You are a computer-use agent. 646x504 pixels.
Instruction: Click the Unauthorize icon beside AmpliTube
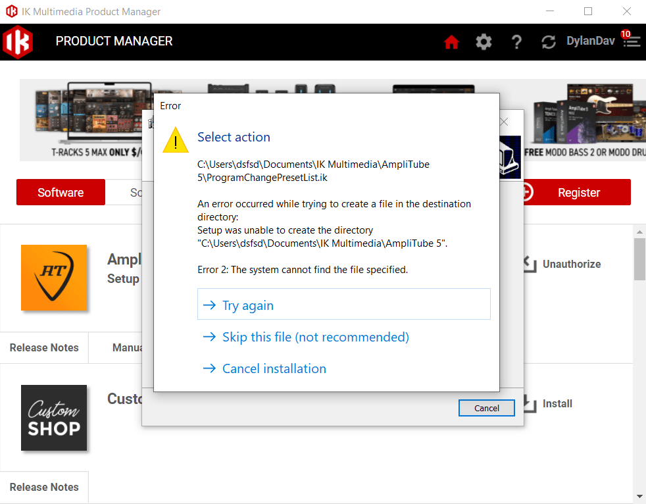pos(530,264)
